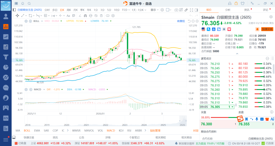The image size is (275, 146).
Task: Select the 周K chart period tab
Action: [x=69, y=10]
